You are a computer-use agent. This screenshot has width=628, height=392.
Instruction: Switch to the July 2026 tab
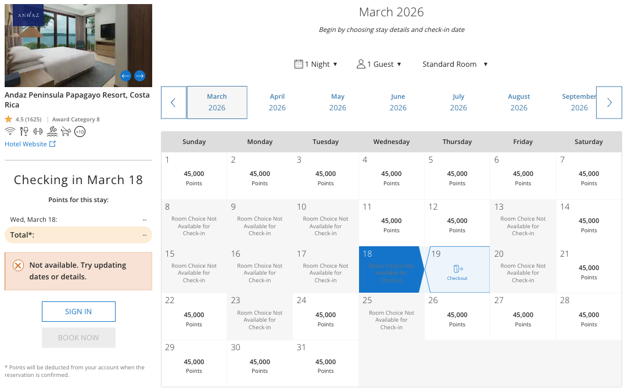click(458, 103)
